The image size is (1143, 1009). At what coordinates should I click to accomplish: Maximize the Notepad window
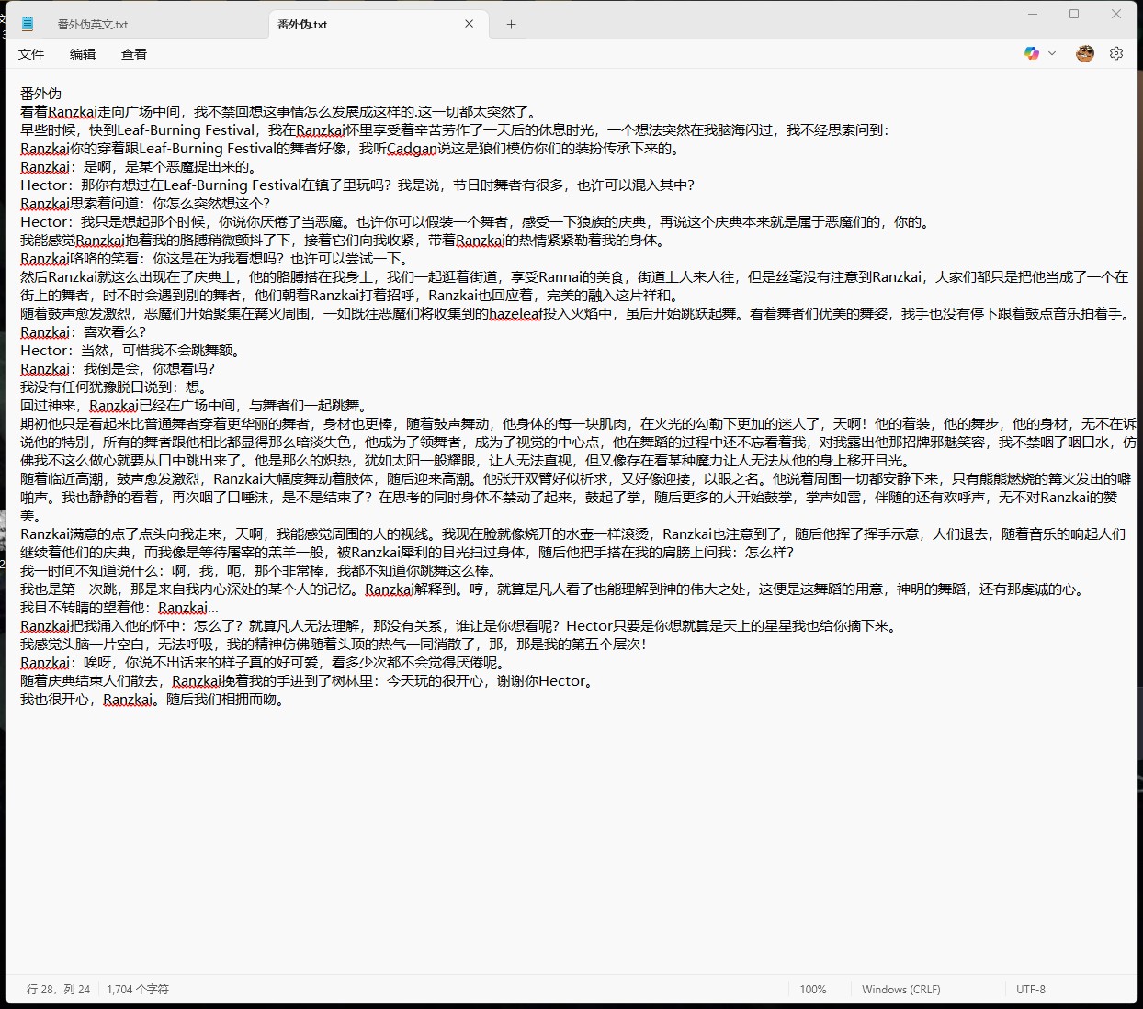[x=1074, y=14]
